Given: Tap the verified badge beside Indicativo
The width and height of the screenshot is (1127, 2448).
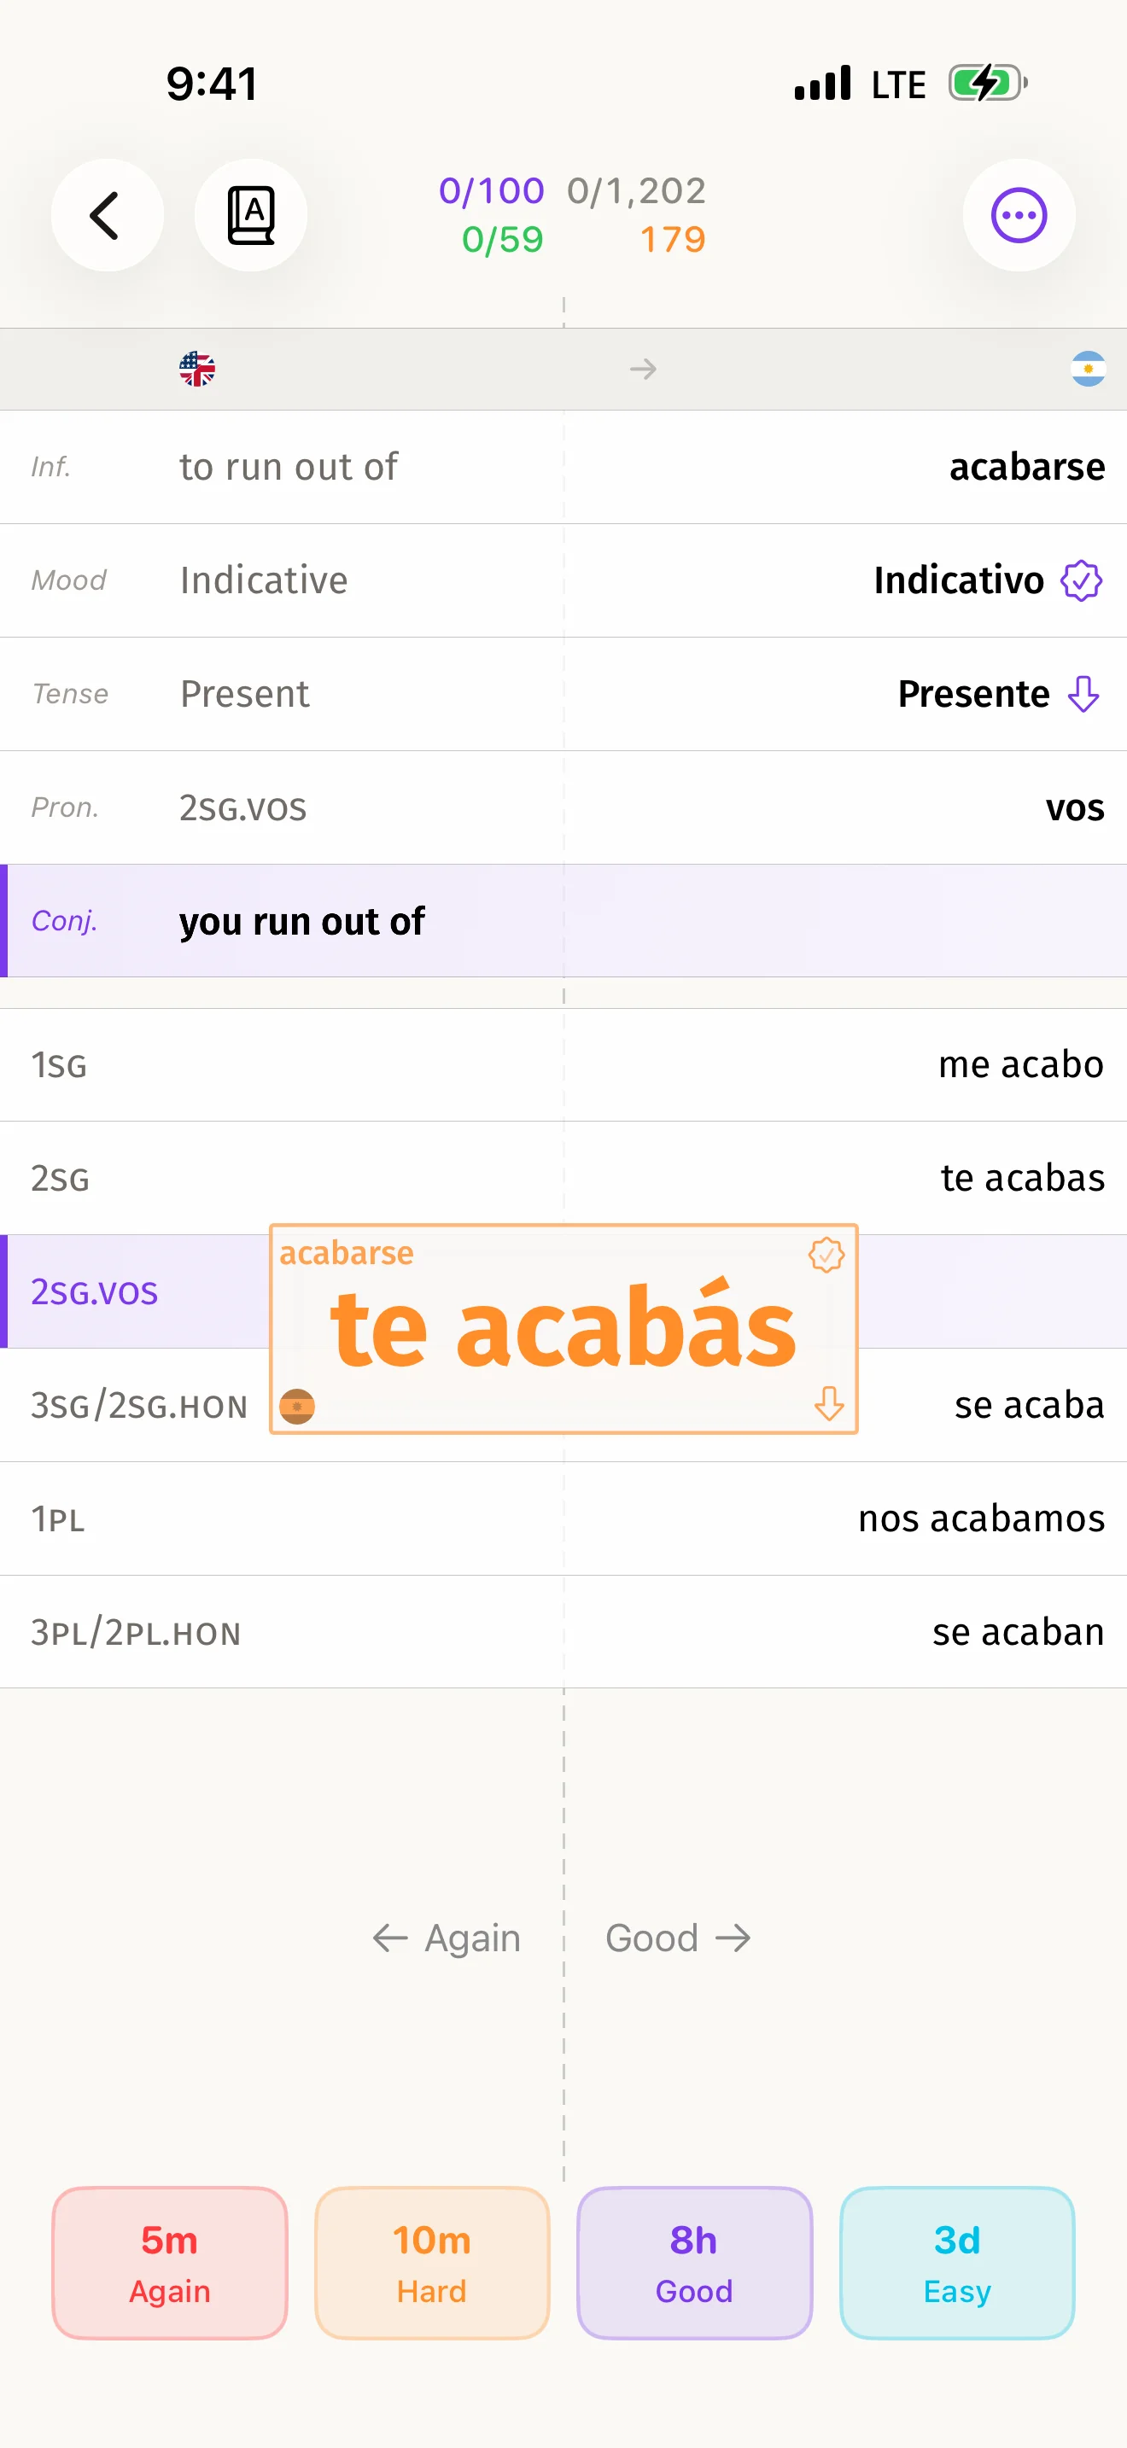Looking at the screenshot, I should (1082, 580).
